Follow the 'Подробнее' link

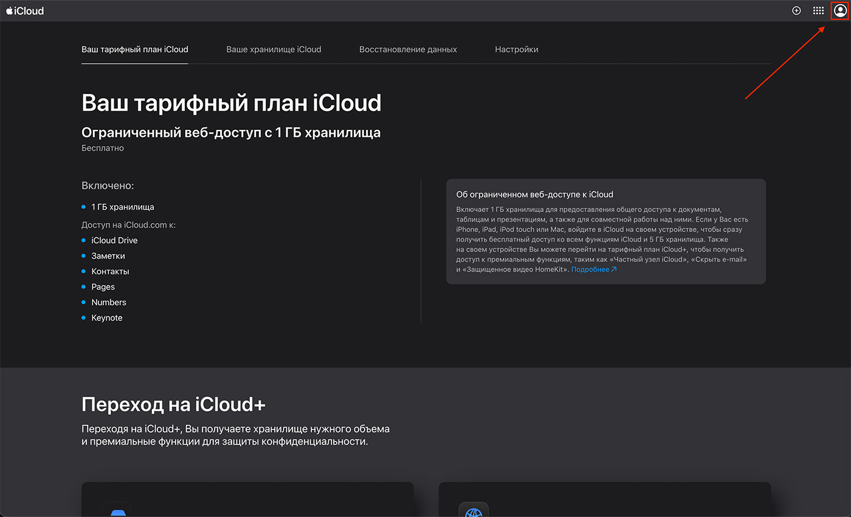(590, 270)
